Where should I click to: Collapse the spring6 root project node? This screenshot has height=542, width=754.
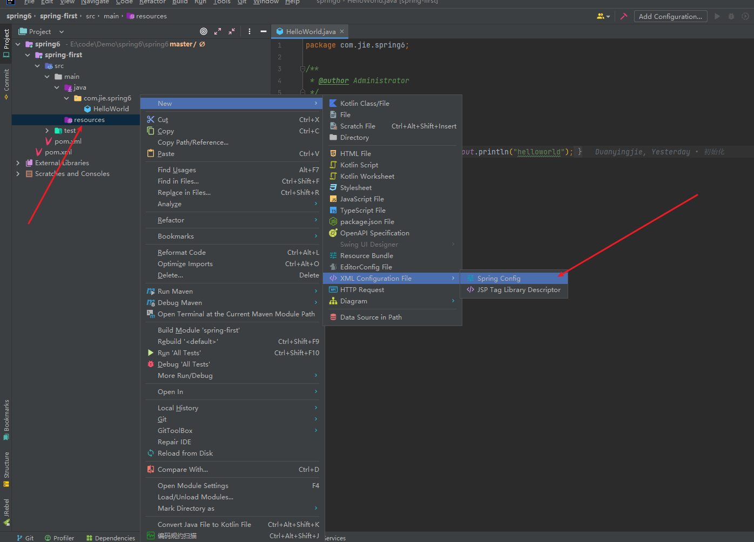coord(18,44)
